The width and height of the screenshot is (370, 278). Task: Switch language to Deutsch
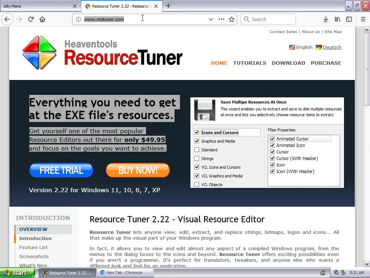(x=332, y=47)
